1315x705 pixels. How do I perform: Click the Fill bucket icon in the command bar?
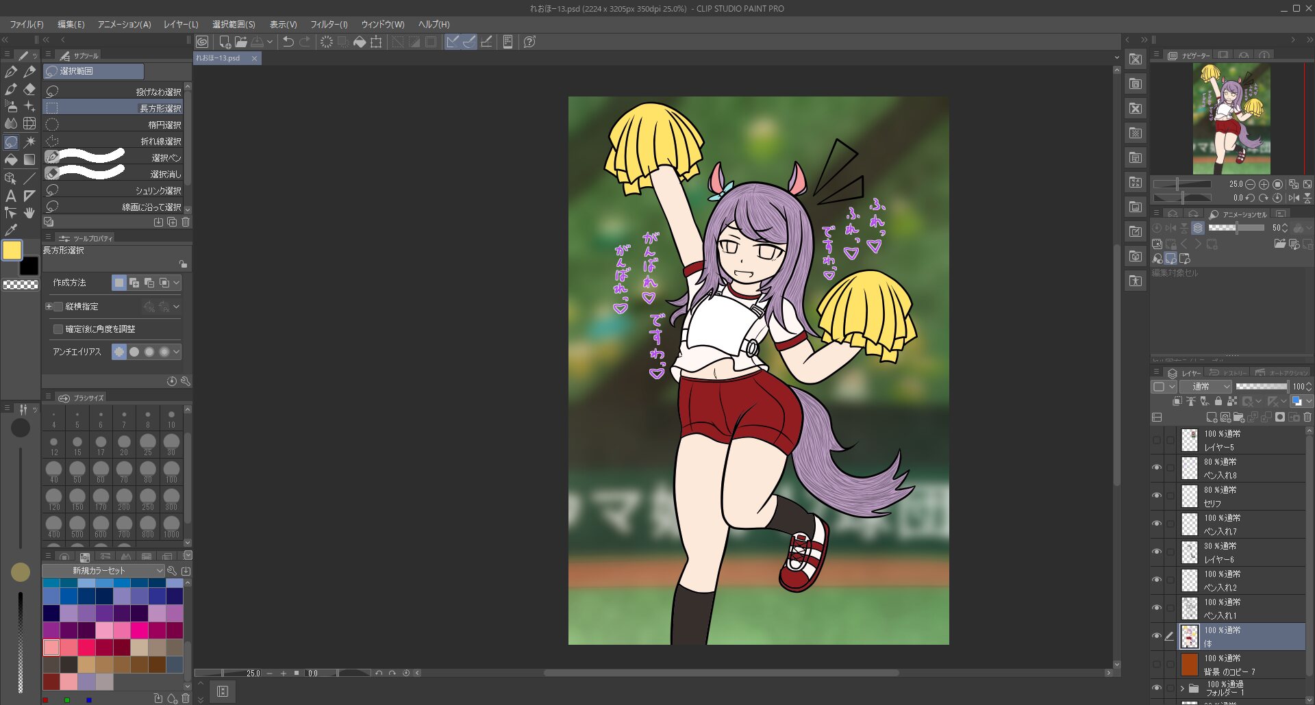pyautogui.click(x=360, y=42)
